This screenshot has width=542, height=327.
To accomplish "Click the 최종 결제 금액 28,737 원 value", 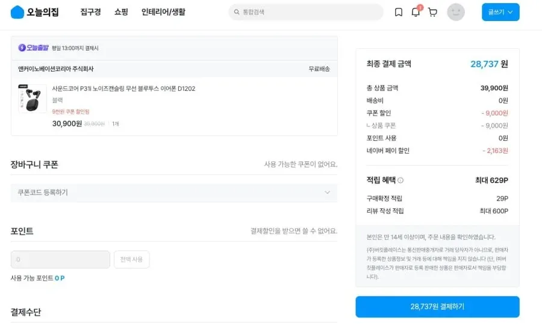I will (489, 64).
